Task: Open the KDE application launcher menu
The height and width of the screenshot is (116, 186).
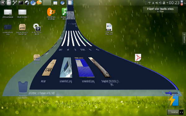Action: pos(3,3)
